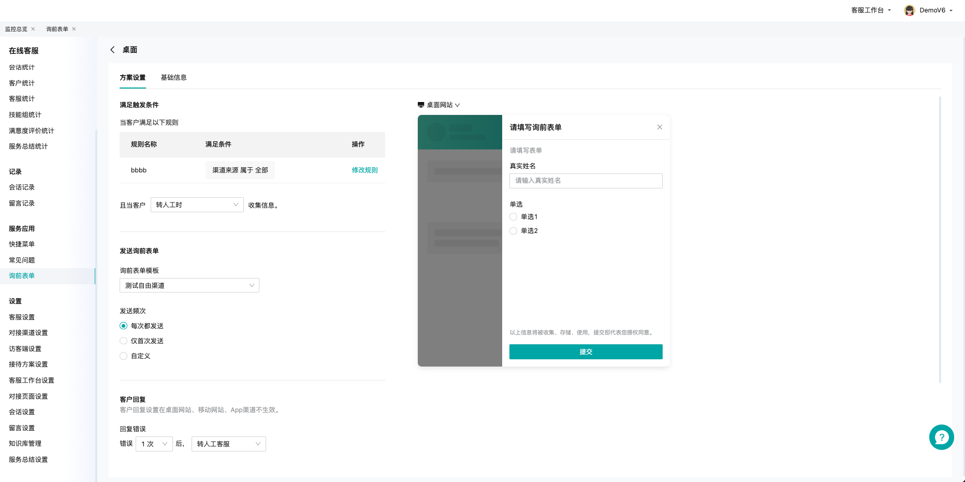Open 知识库管理 in the sidebar
The width and height of the screenshot is (965, 482).
(25, 444)
